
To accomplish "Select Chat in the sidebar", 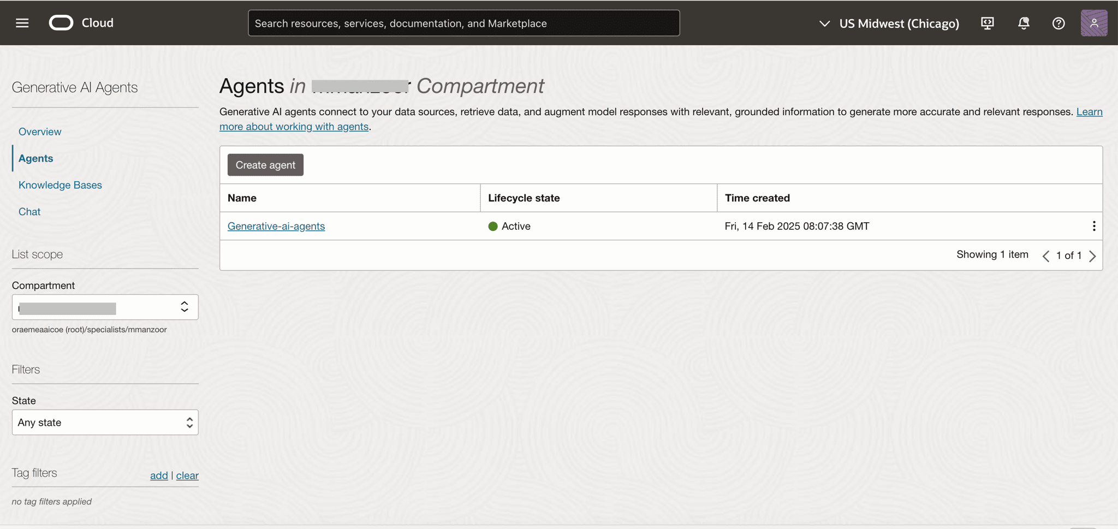I will pyautogui.click(x=29, y=212).
